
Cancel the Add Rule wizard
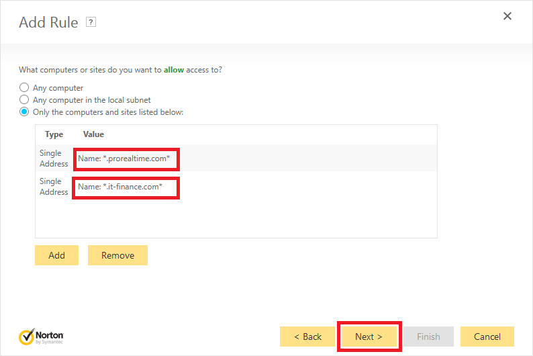(x=487, y=337)
